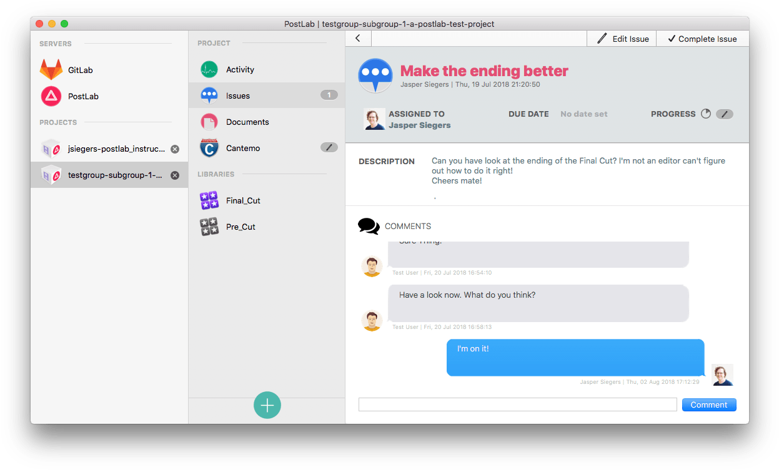Select the Issues label in the project list
This screenshot has width=779, height=470.
(x=238, y=95)
